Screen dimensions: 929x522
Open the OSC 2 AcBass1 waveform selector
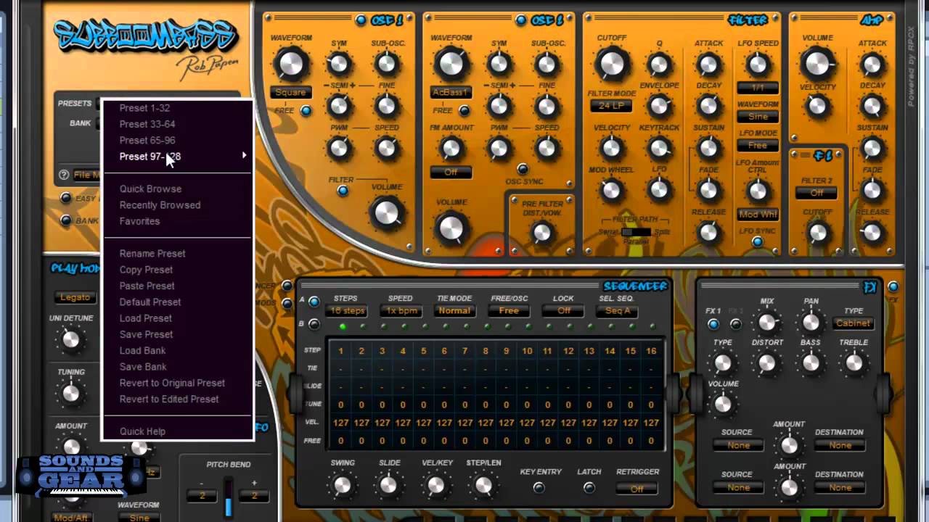tap(451, 93)
